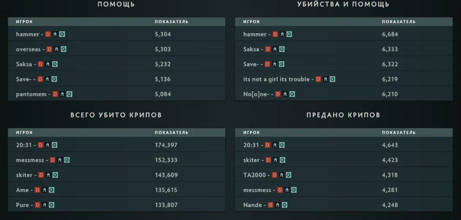Click the red D icon next to Ame
The height and width of the screenshot is (220, 461).
[37, 190]
